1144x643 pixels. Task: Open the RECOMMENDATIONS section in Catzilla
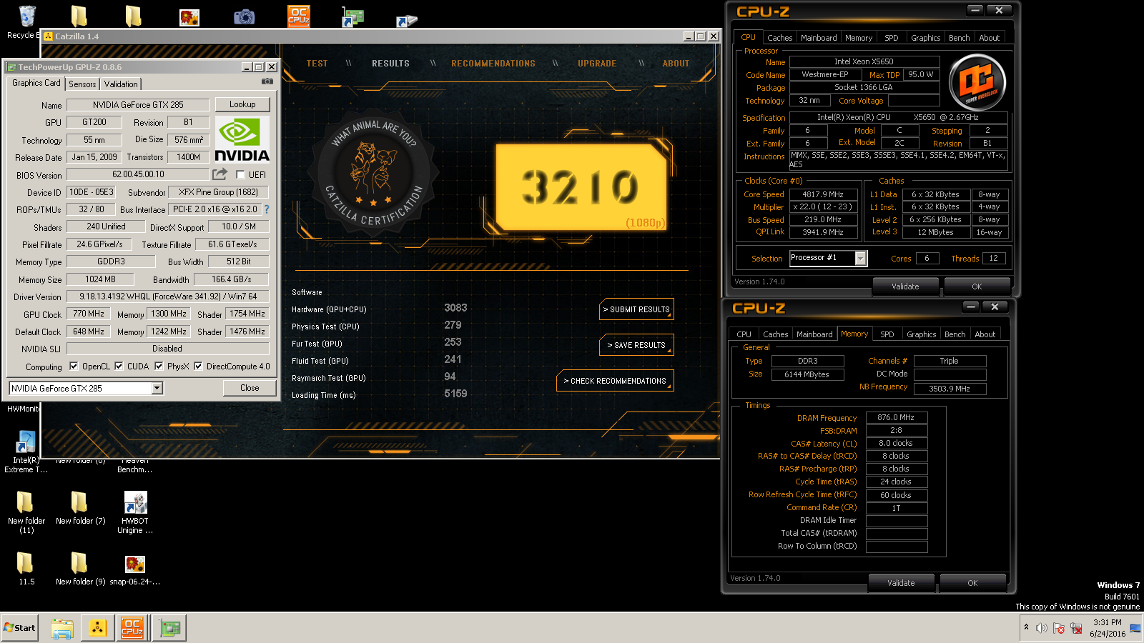click(x=493, y=64)
